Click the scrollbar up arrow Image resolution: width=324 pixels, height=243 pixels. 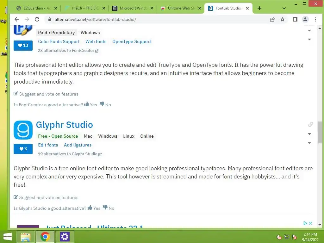click(320, 28)
